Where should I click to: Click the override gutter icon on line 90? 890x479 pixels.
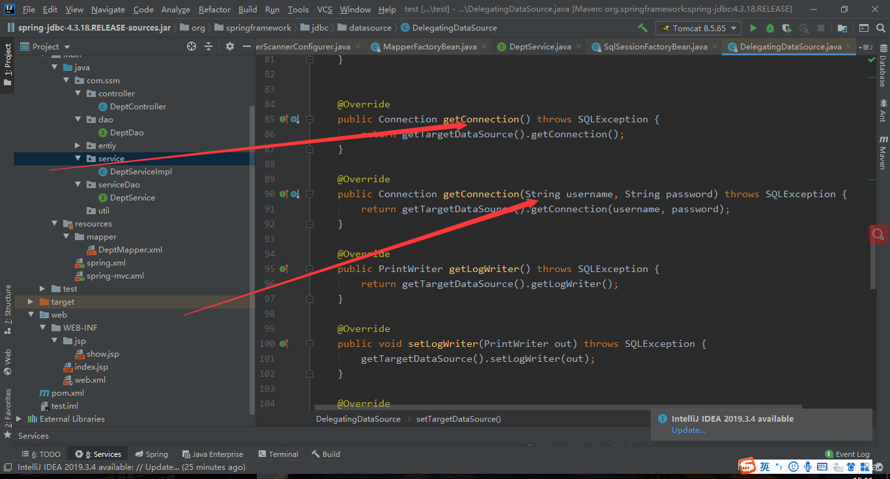click(283, 195)
